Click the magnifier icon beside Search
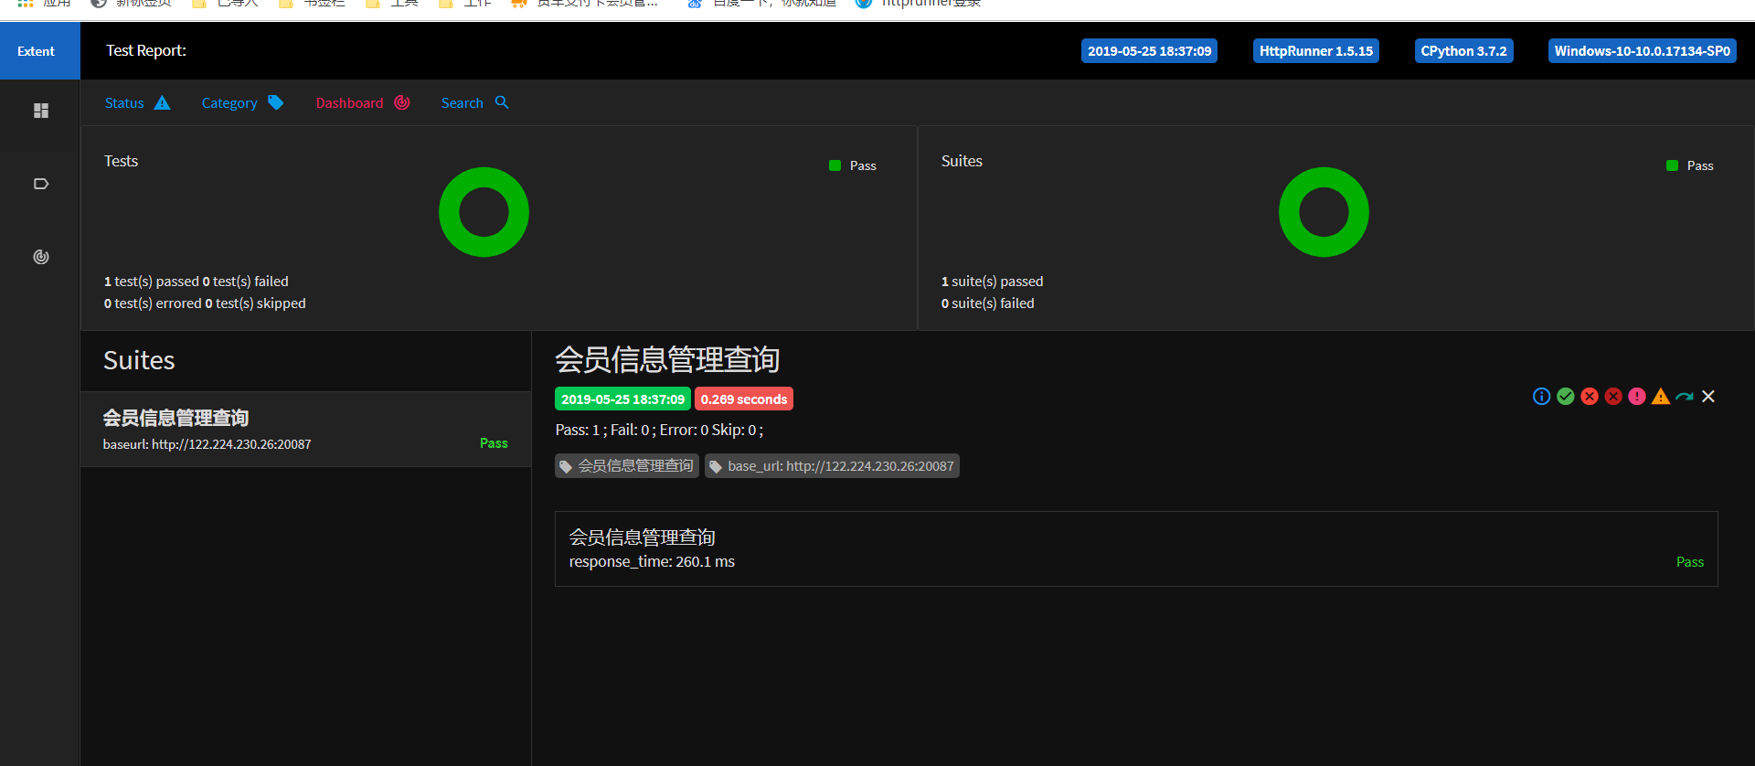Image resolution: width=1755 pixels, height=766 pixels. click(501, 102)
